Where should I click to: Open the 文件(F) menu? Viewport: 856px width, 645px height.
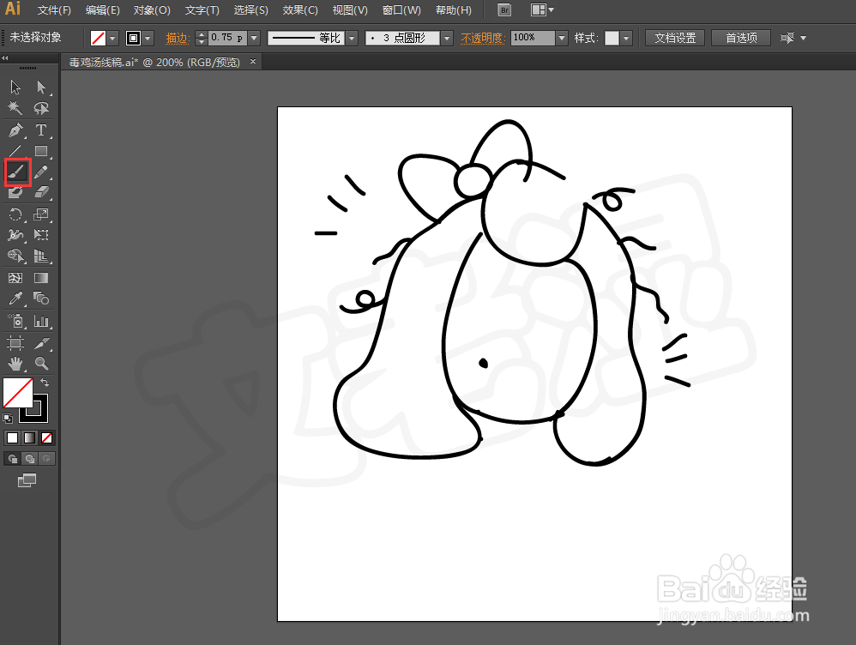tap(54, 10)
